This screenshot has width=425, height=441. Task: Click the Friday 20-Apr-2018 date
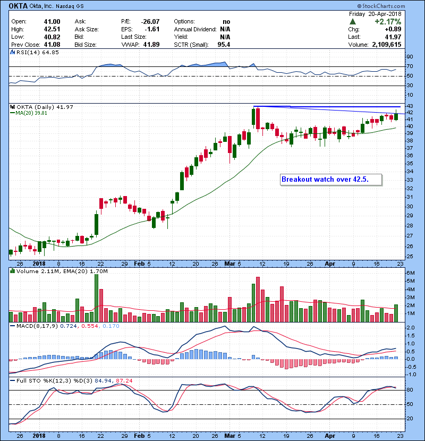(375, 14)
